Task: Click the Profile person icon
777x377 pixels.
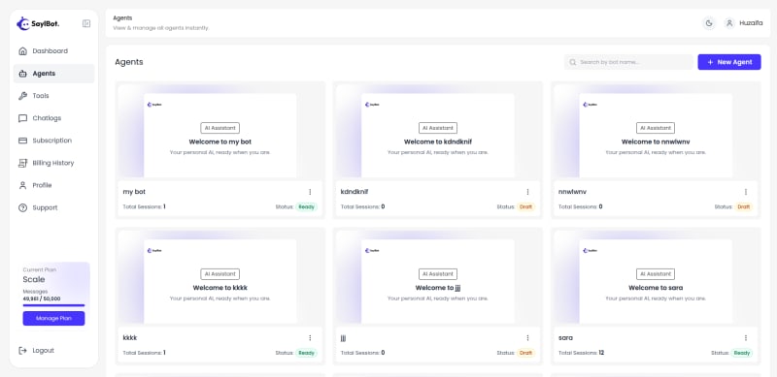Action: coord(22,185)
